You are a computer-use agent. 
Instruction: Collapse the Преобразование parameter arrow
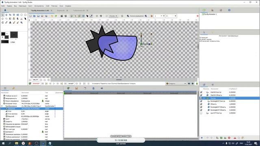point(2,106)
